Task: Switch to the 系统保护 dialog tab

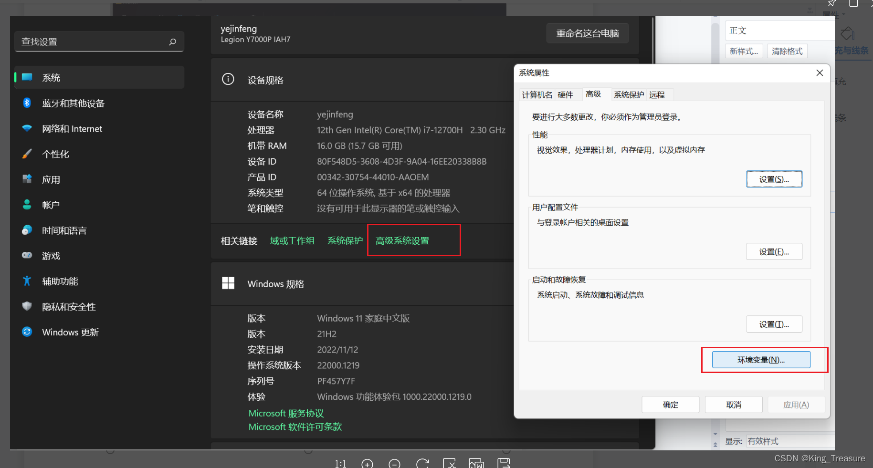Action: click(x=629, y=95)
